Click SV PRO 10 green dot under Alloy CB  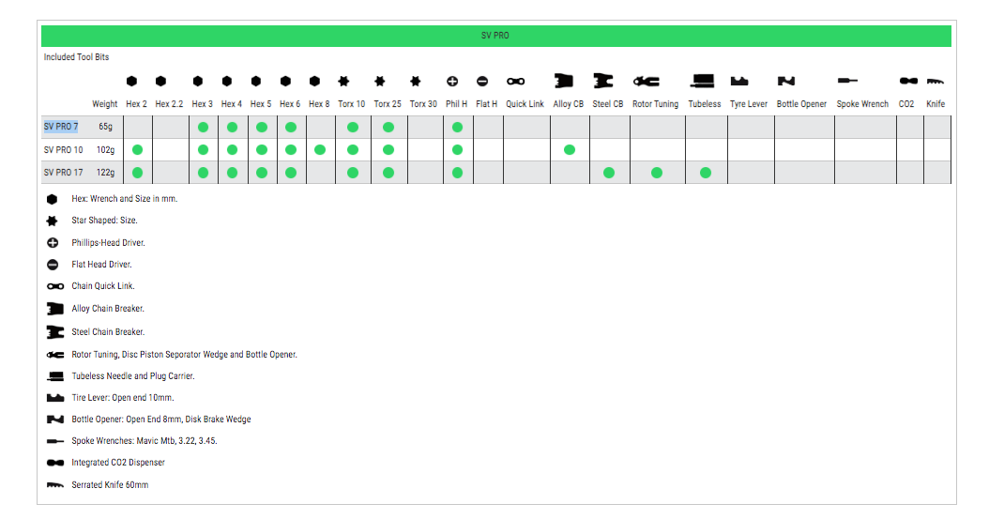coord(569,150)
